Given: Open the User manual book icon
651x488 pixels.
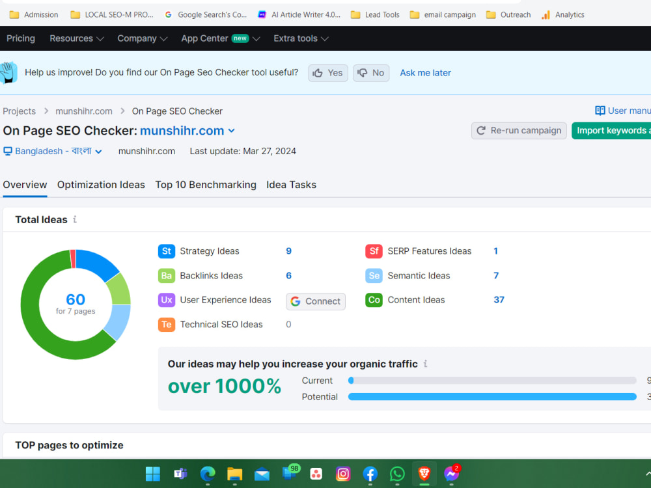Looking at the screenshot, I should [600, 111].
